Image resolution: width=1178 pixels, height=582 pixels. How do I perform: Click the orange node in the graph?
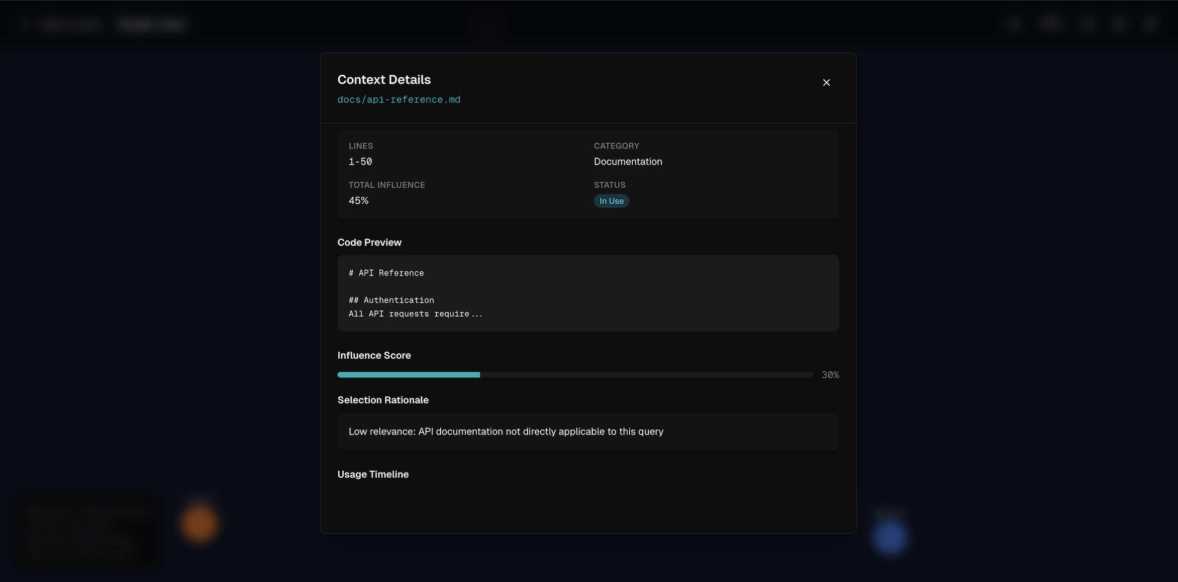point(199,524)
